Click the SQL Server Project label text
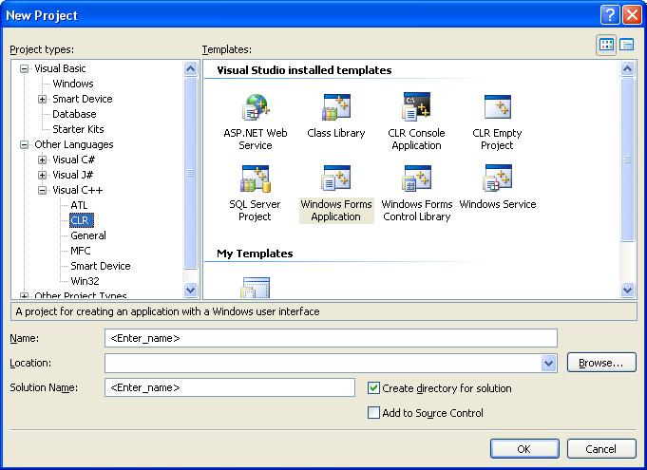Screen dimensions: 647x470 click(x=255, y=210)
